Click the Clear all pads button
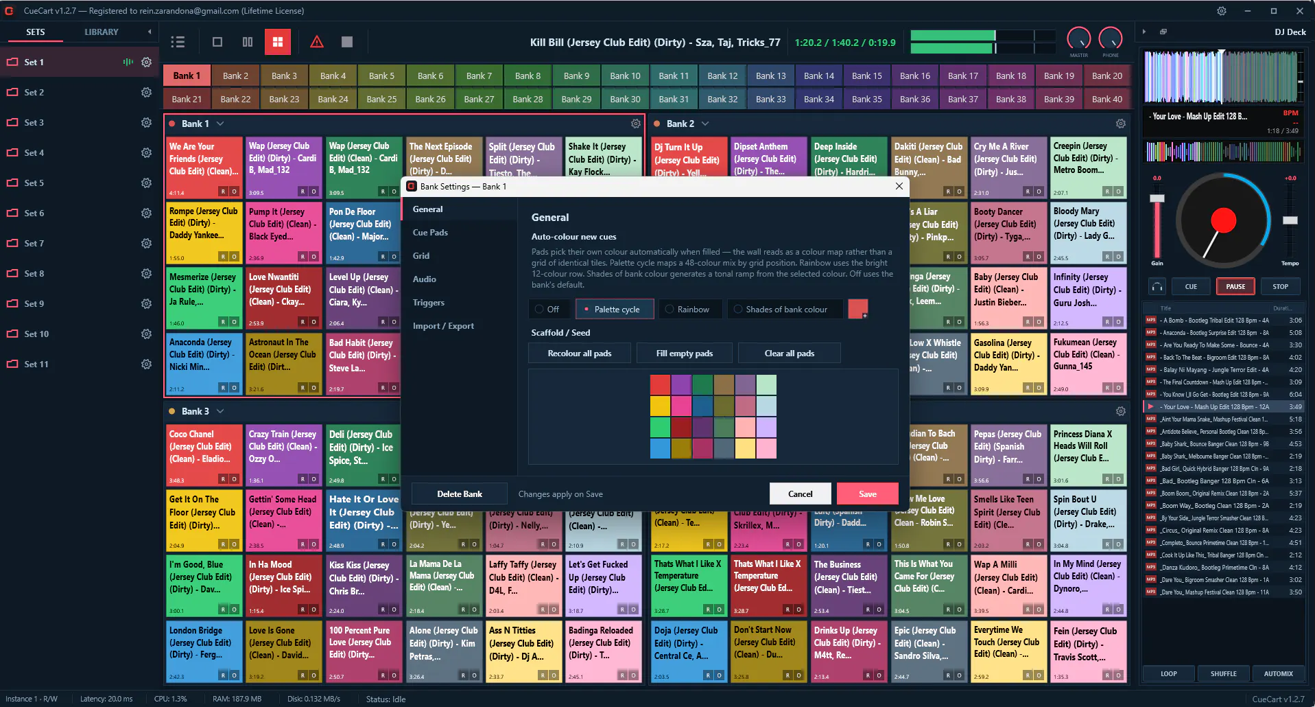Screen dimensions: 1315x707 790,353
